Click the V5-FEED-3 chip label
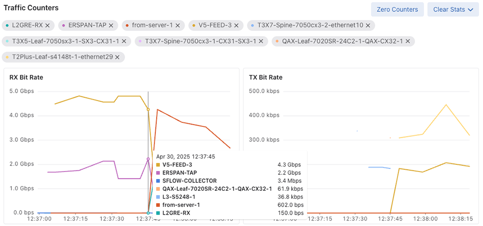The height and width of the screenshot is (226, 483). [215, 25]
